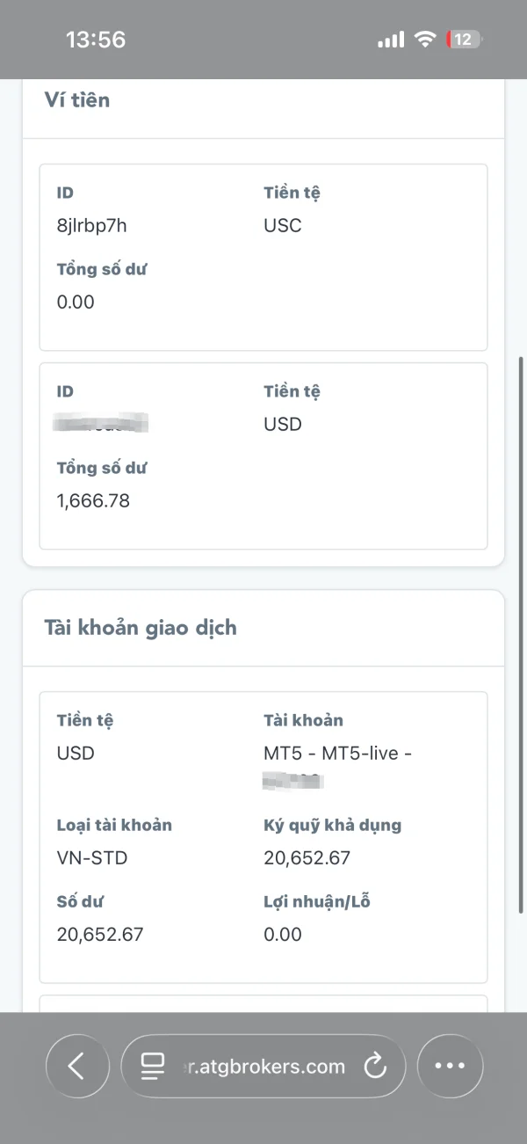This screenshot has height=1144, width=527.
Task: Tap the browser back arrow button
Action: coord(77,1067)
